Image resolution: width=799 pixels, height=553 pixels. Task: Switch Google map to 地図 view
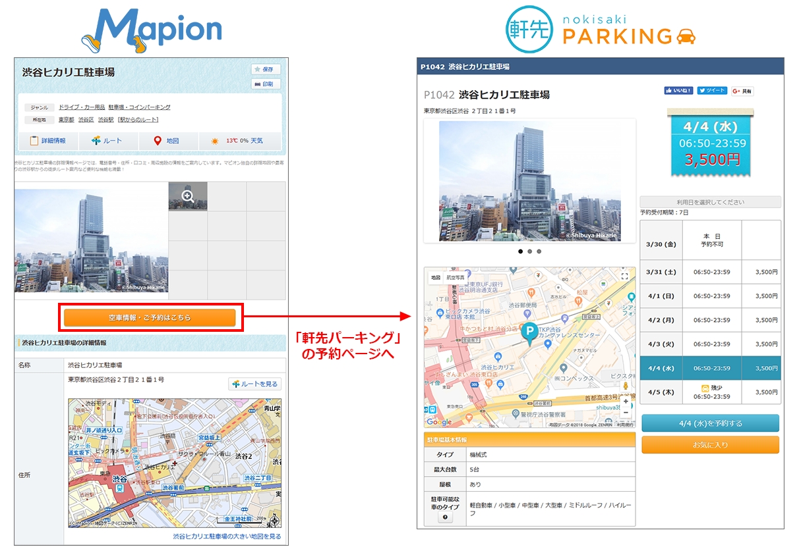point(436,278)
